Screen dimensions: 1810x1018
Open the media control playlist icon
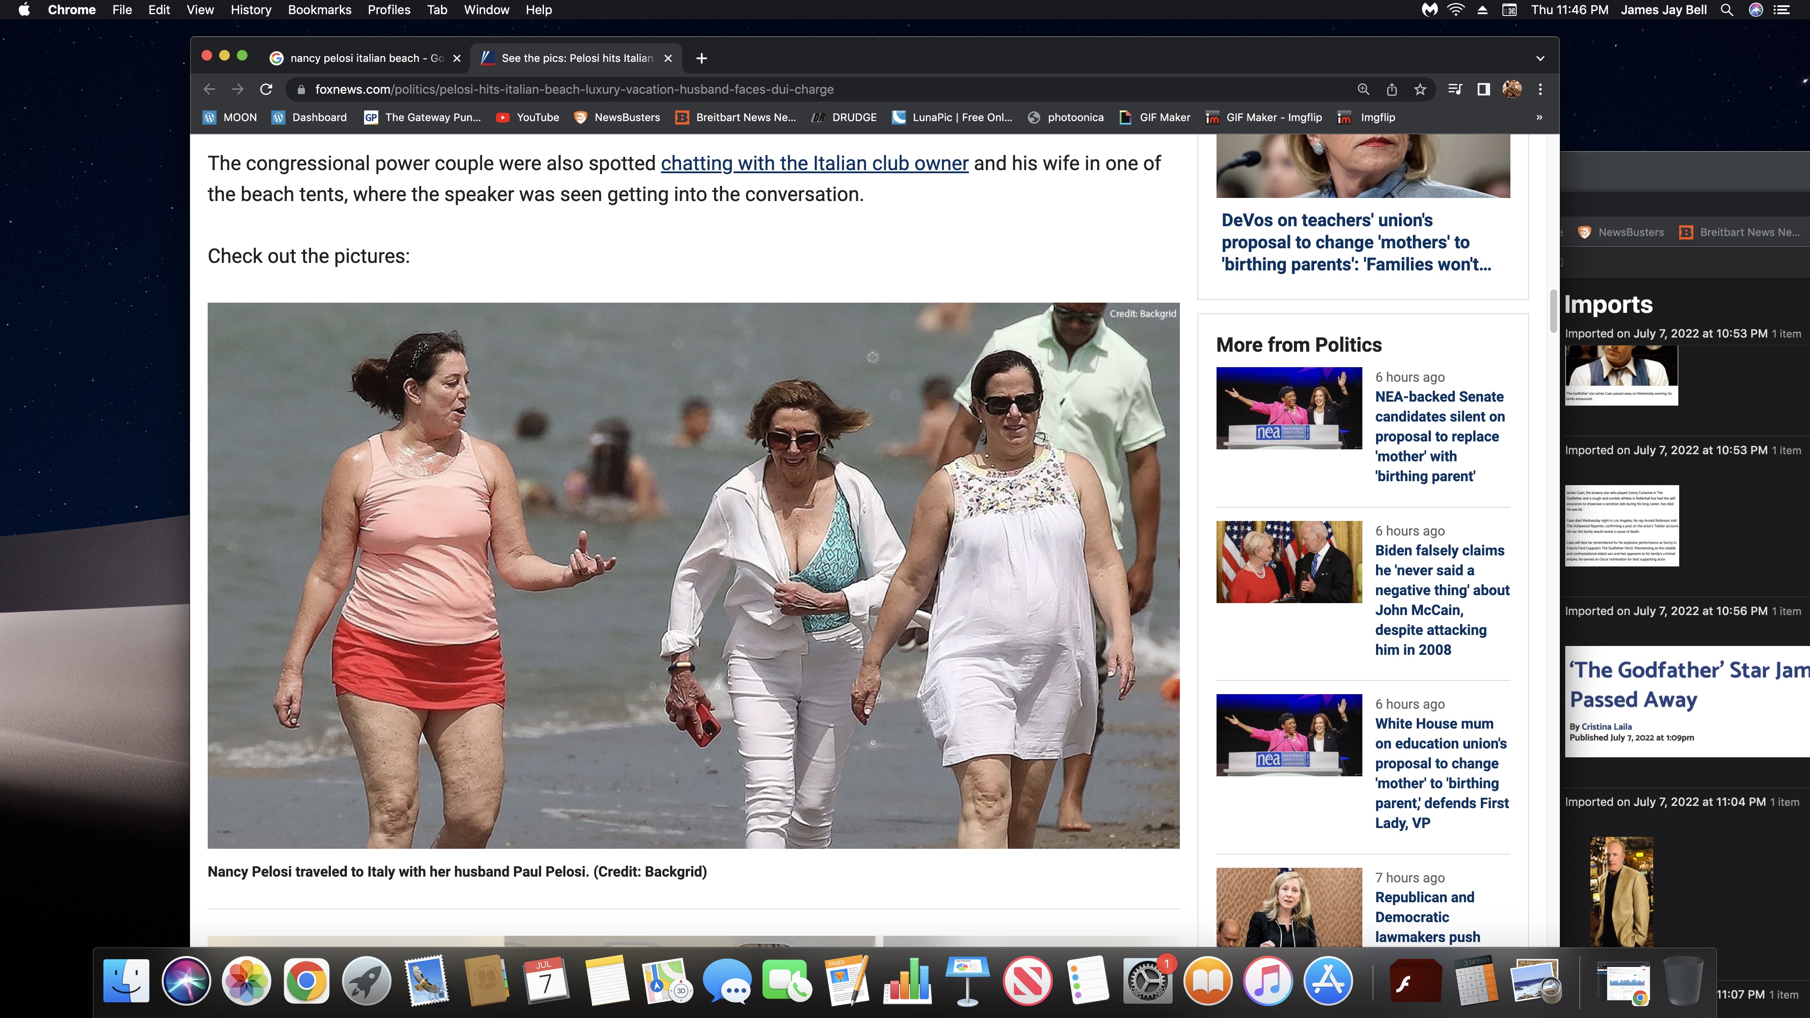pos(1455,89)
